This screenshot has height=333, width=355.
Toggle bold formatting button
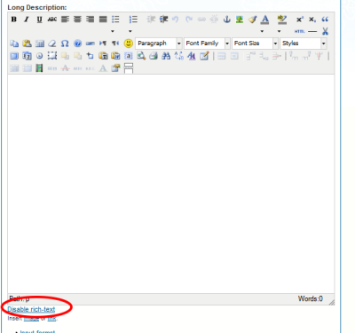[x=14, y=20]
